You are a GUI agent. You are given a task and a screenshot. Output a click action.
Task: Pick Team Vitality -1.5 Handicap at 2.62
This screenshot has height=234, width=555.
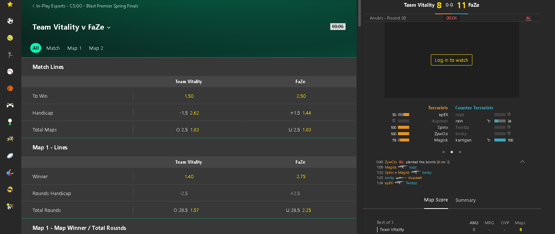(x=189, y=113)
